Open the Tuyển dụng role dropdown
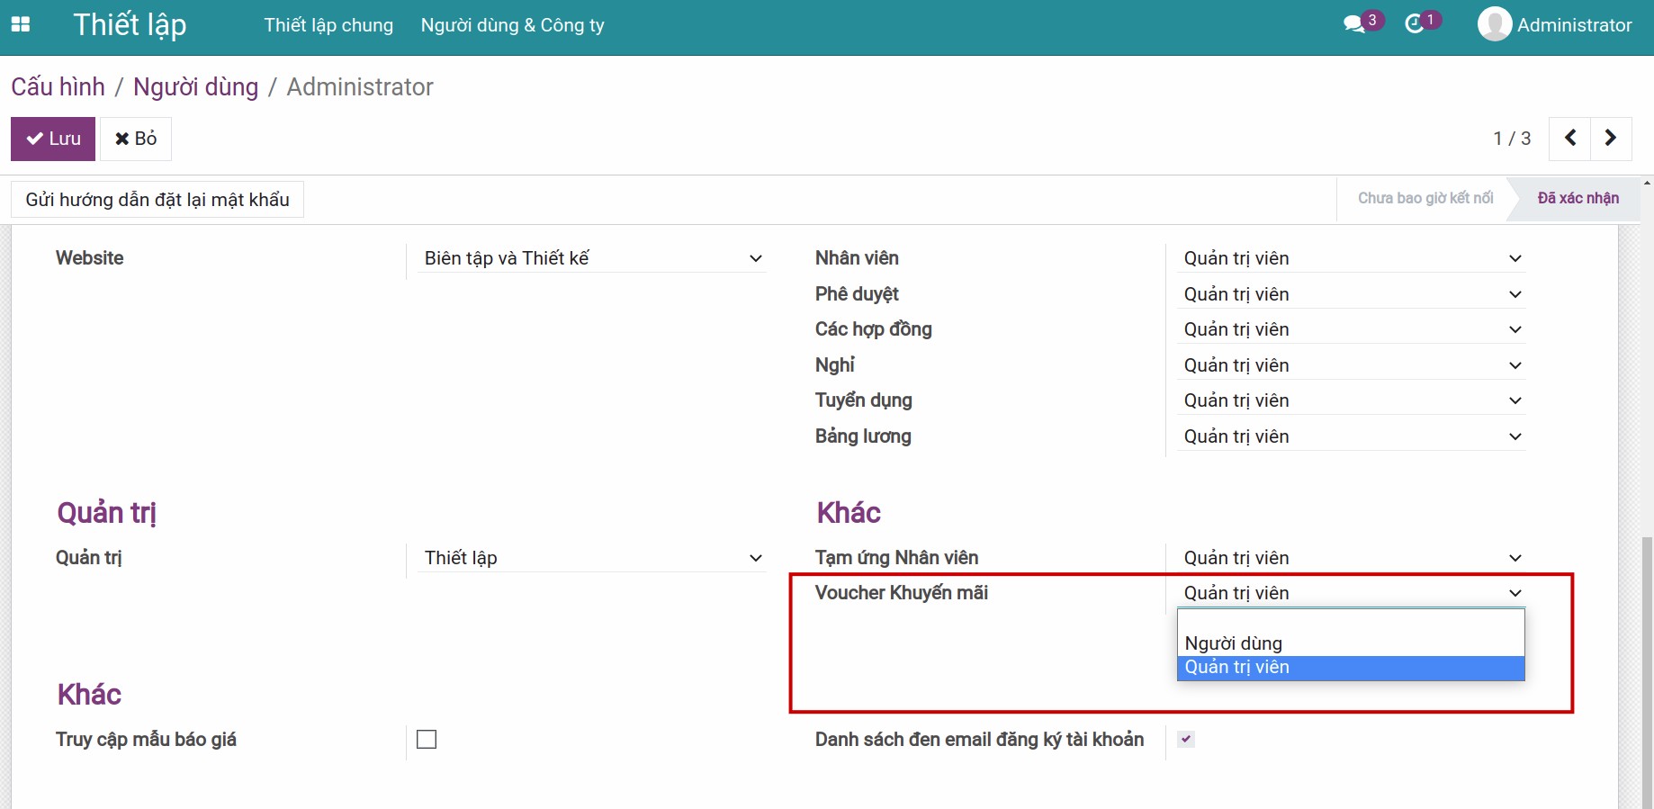Image resolution: width=1654 pixels, height=809 pixels. (x=1352, y=400)
